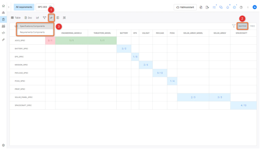Switch to Table view
The image size is (261, 150).
(x=16, y=18)
